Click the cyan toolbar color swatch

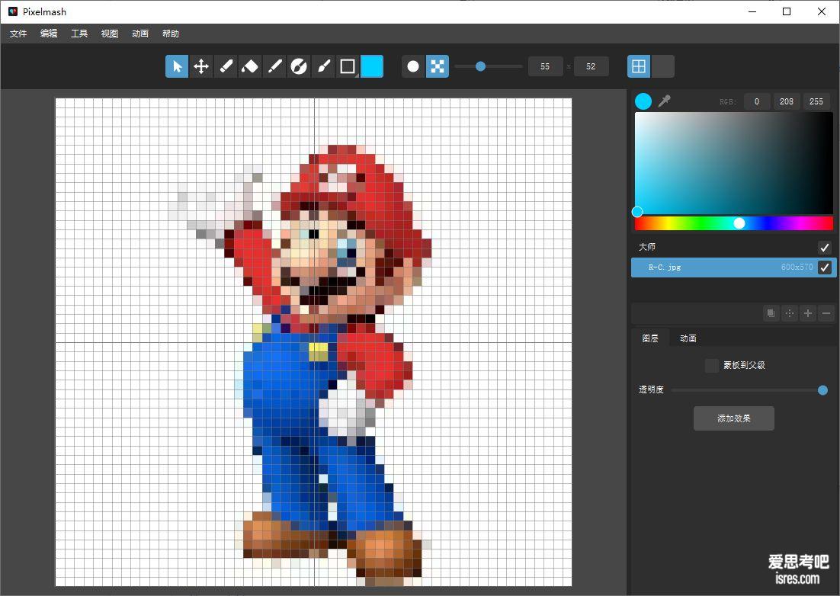click(x=372, y=66)
